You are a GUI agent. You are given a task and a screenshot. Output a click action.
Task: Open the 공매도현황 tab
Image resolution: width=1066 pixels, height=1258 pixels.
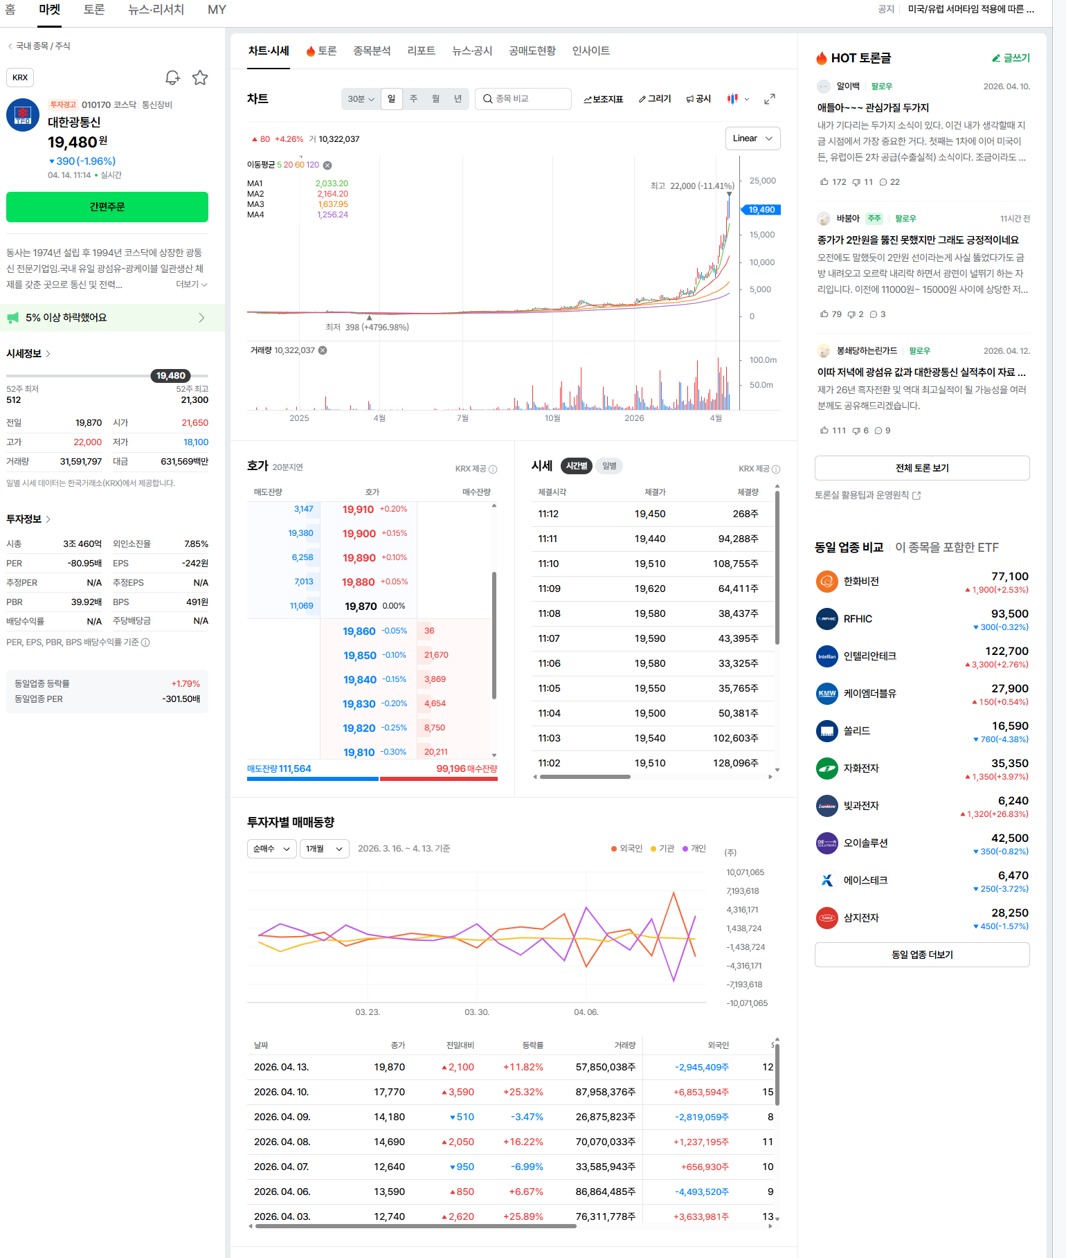click(x=532, y=51)
